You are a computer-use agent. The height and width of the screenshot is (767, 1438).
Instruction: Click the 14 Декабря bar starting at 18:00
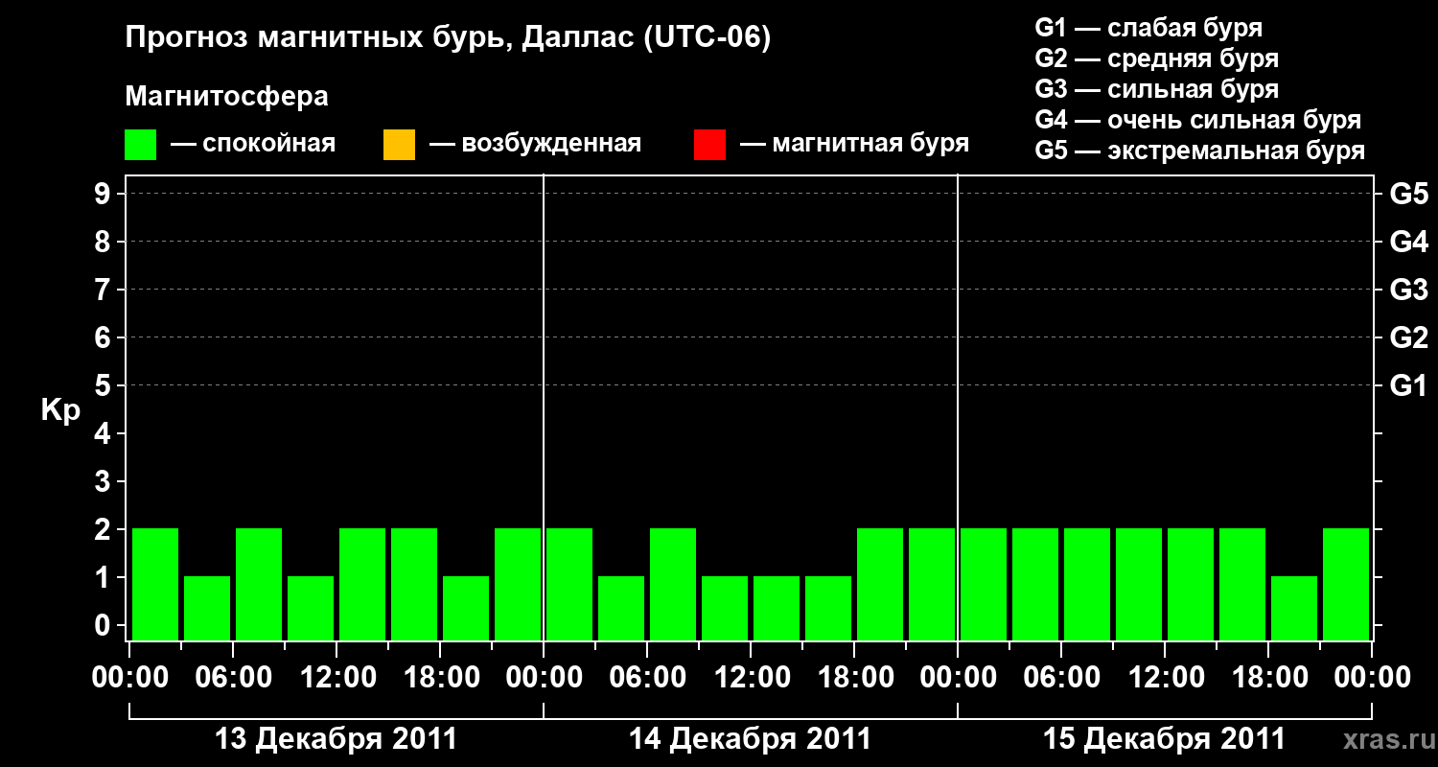(x=880, y=584)
